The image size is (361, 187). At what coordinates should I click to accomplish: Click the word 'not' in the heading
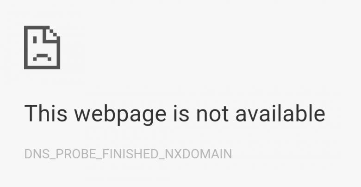point(212,114)
